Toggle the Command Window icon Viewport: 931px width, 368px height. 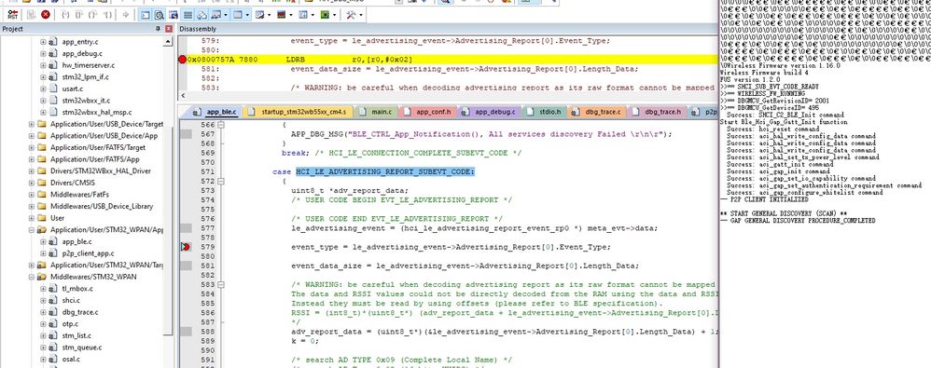pos(146,14)
